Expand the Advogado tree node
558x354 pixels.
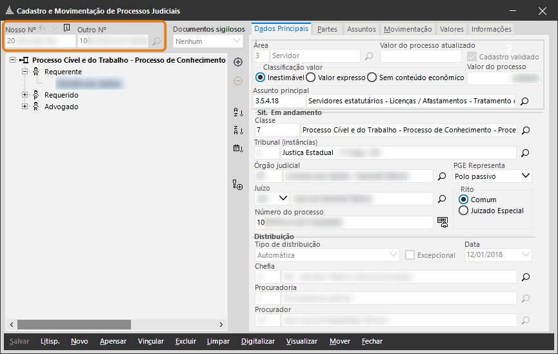coord(25,107)
